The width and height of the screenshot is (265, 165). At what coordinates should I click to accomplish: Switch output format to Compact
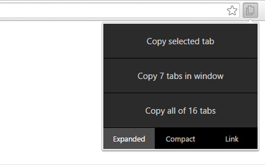[x=180, y=139]
